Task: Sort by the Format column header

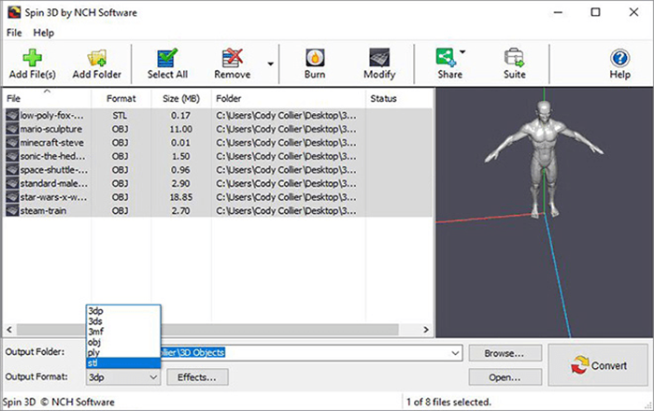Action: pyautogui.click(x=121, y=98)
